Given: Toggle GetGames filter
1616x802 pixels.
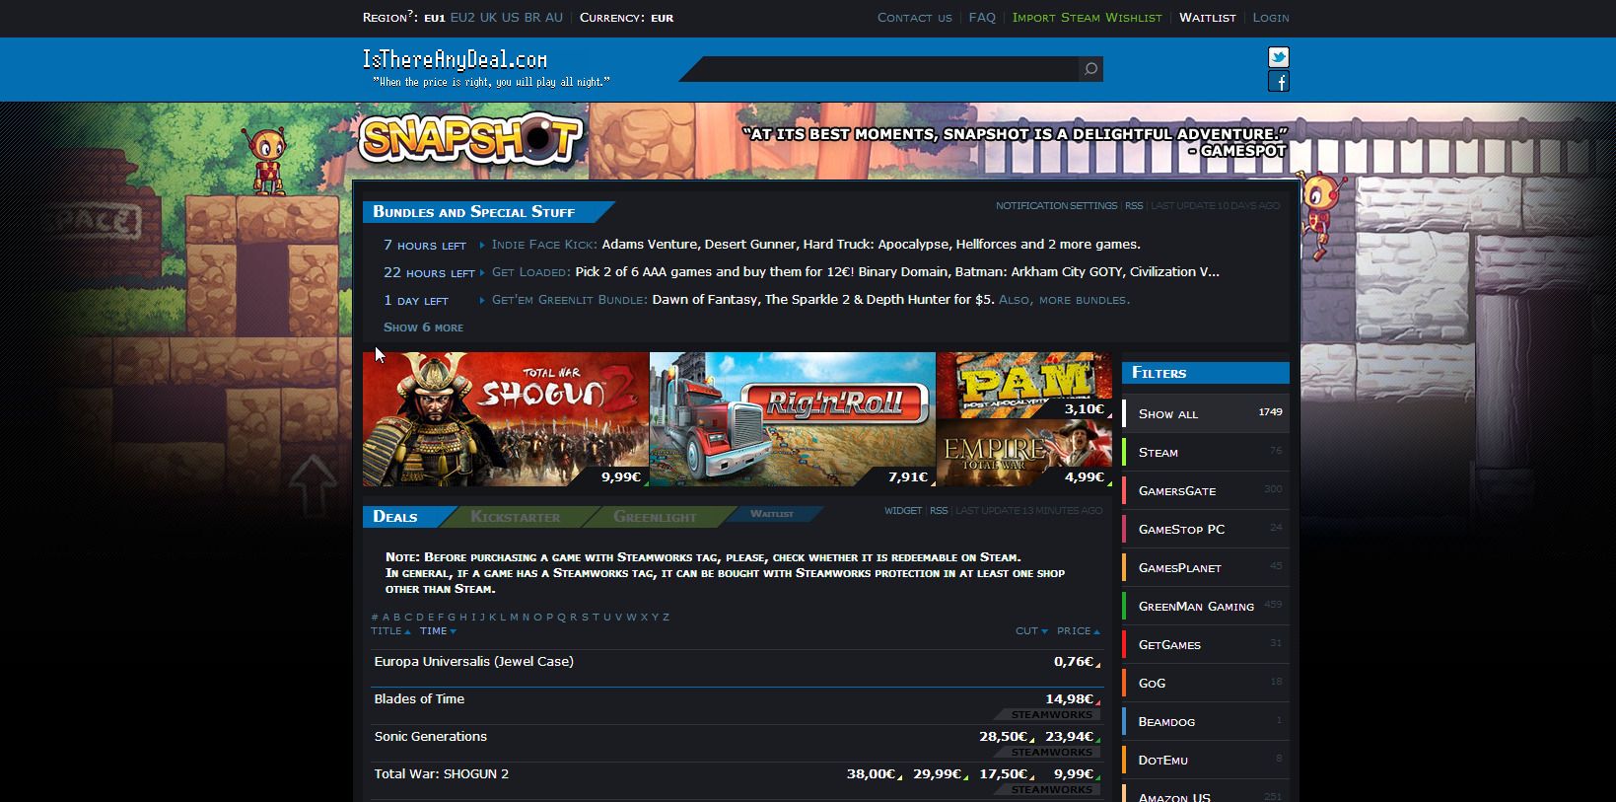Looking at the screenshot, I should coord(1205,644).
